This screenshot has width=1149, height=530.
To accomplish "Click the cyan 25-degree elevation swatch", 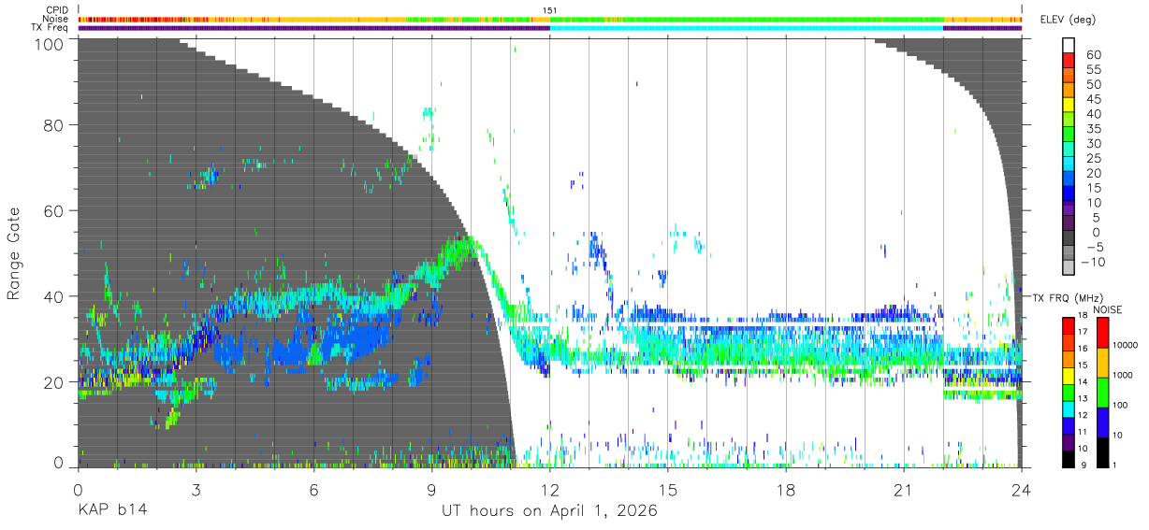I will [1069, 163].
